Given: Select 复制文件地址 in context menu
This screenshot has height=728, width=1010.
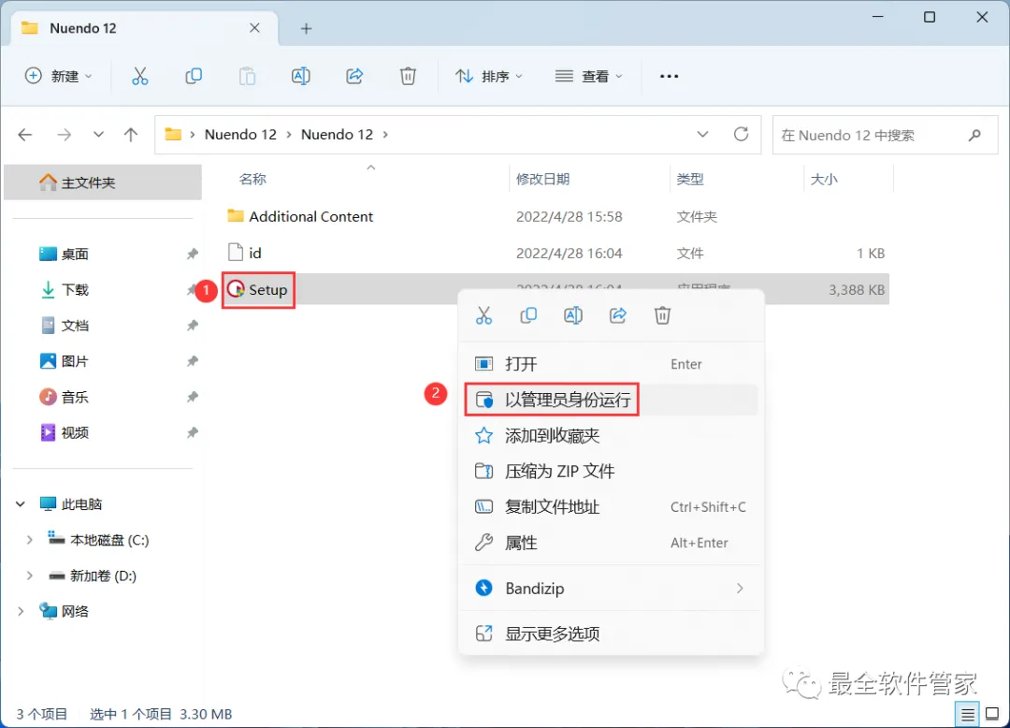Looking at the screenshot, I should coord(611,507).
